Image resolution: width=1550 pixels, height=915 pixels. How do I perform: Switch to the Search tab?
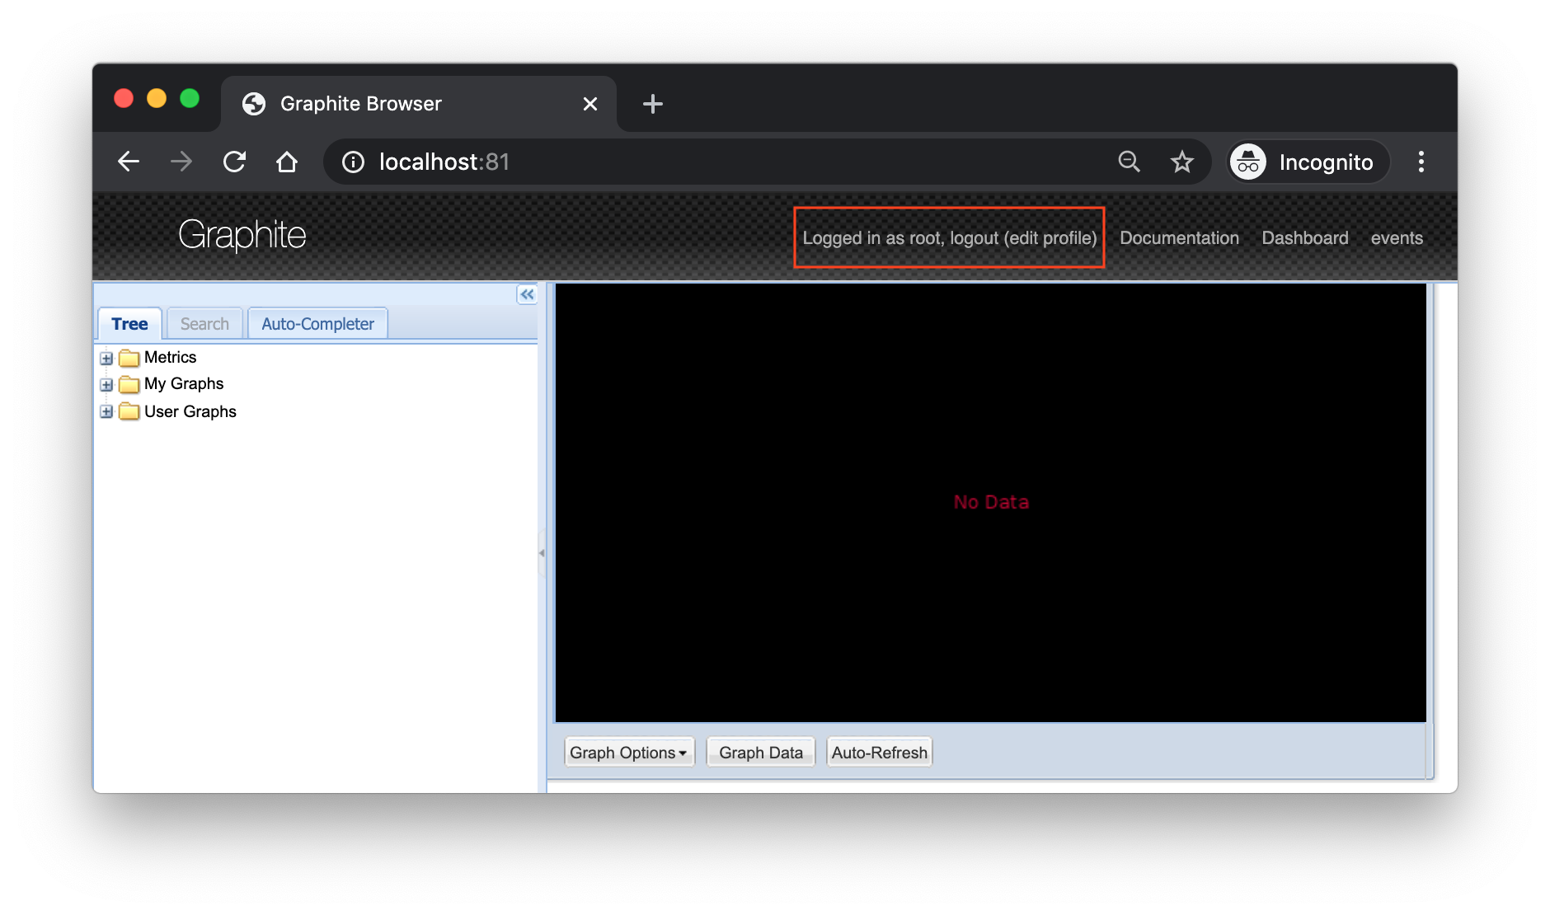[204, 324]
